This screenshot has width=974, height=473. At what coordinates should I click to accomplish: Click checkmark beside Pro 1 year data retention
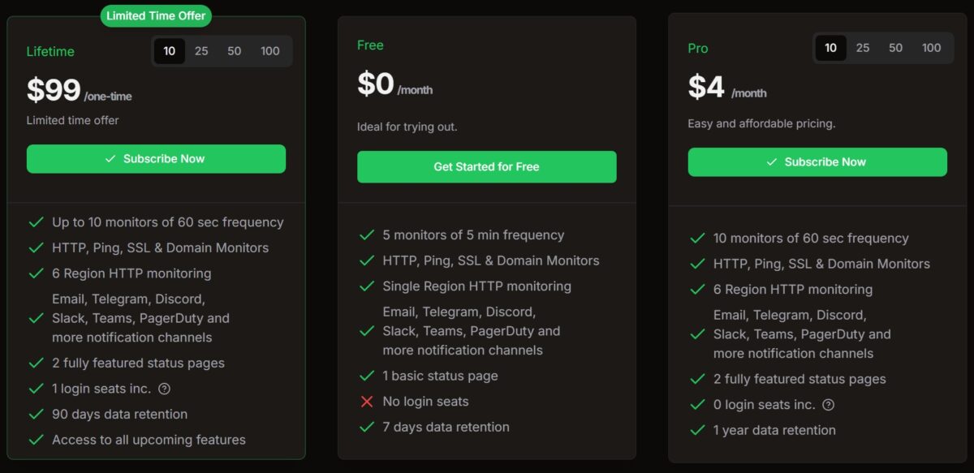pos(697,430)
